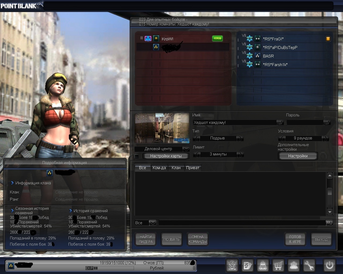Switch to the Клан chat tab
Screen dimensions: 343x274
[x=176, y=168]
